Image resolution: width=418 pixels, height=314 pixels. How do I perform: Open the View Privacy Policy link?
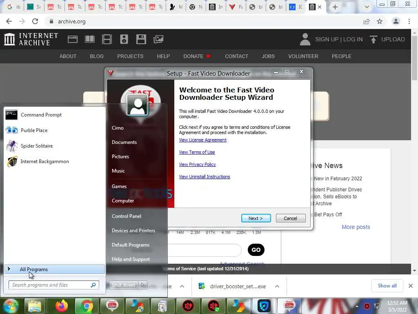pos(197,164)
